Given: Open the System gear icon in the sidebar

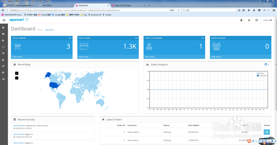Looking at the screenshot, I should coord(3,72).
